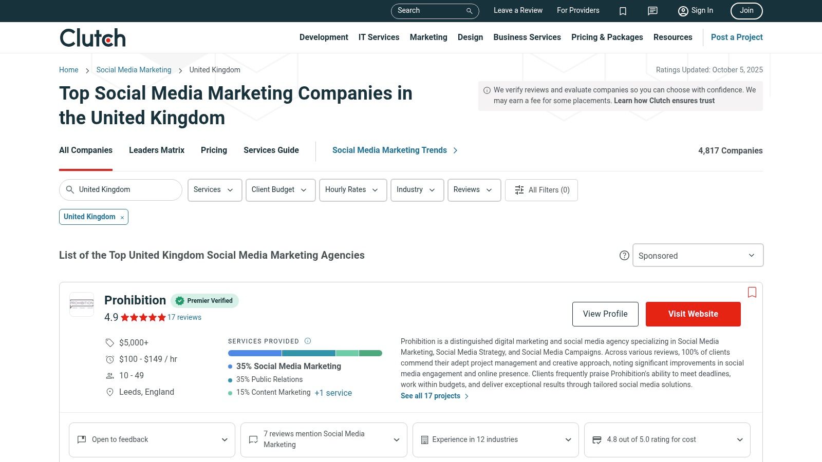
Task: Click the search magnifier icon in header
Action: click(x=469, y=11)
